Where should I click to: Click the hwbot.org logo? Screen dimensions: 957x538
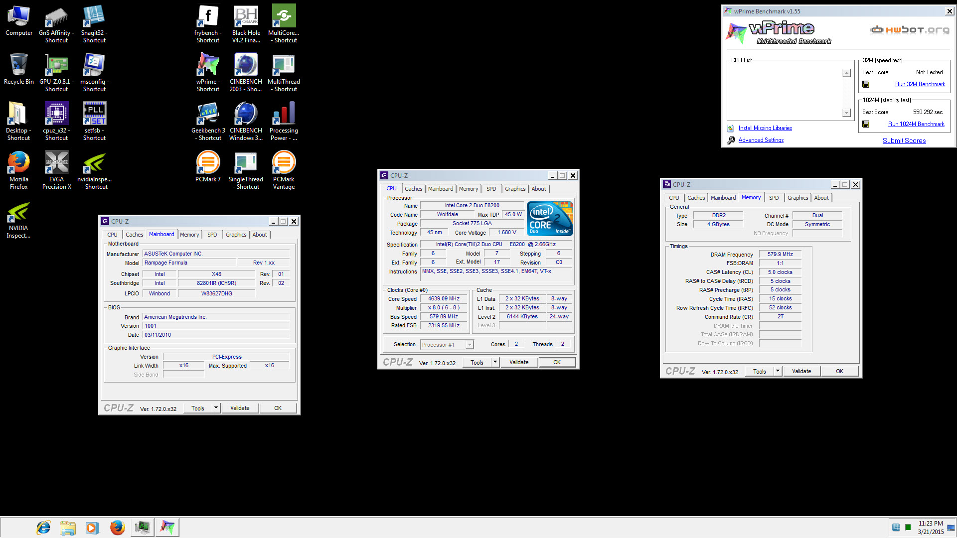pos(910,30)
